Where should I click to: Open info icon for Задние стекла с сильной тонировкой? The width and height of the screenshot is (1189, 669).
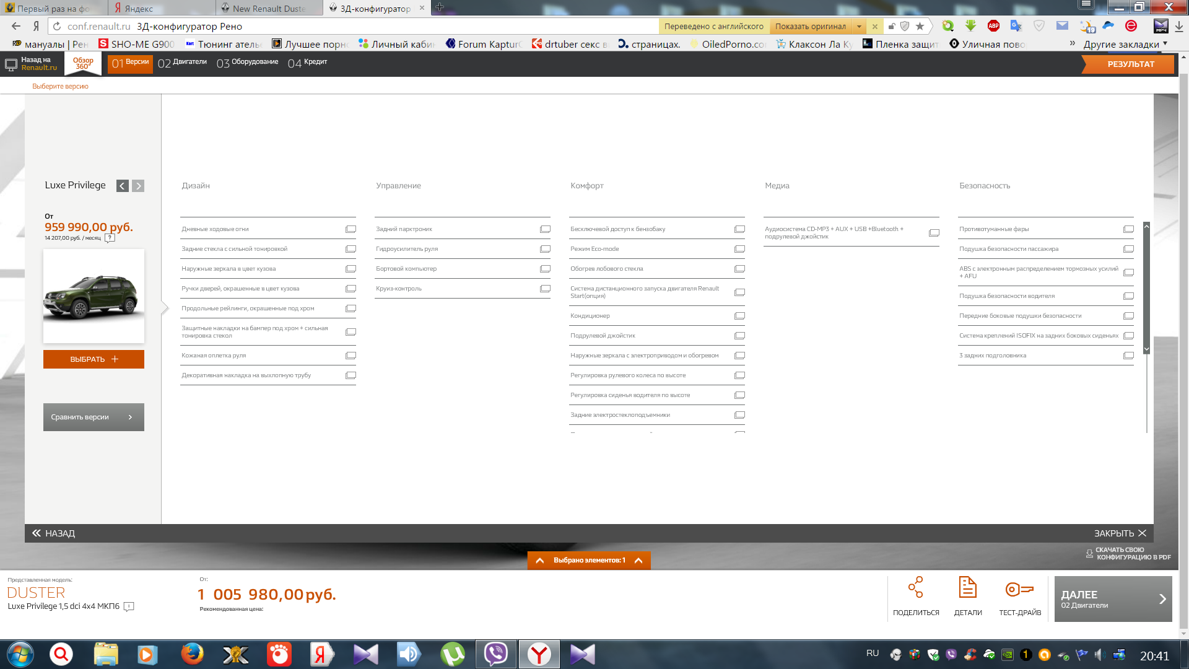tap(351, 249)
